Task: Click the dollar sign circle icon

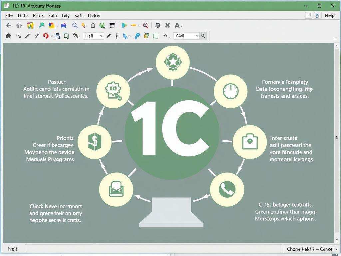Action: pos(95,142)
